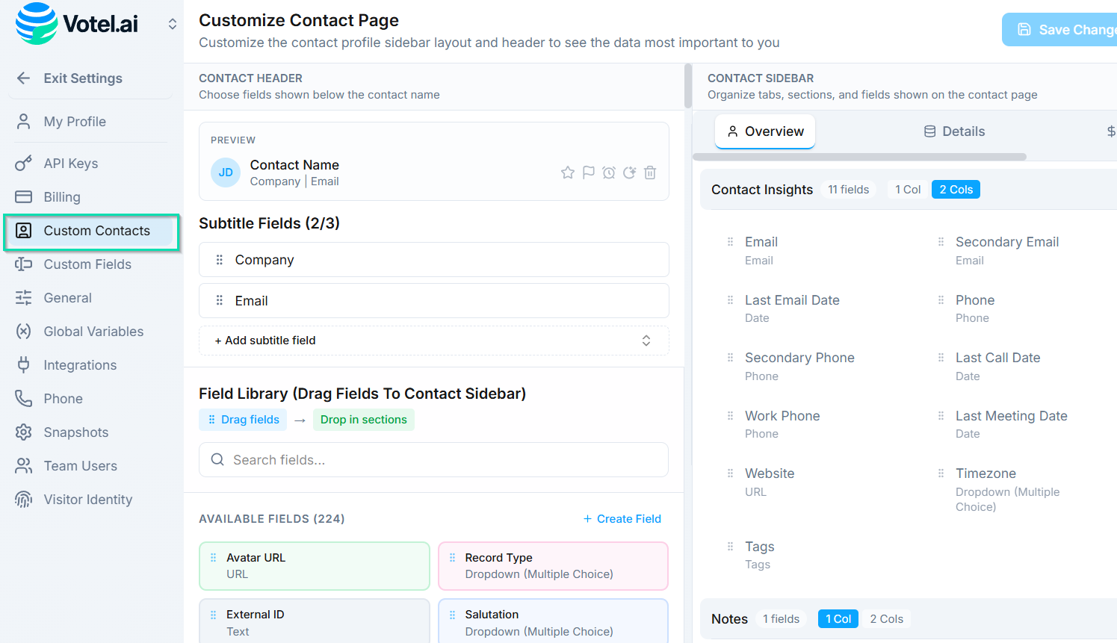The image size is (1117, 643).
Task: Click the alarm clock icon in preview
Action: coord(609,173)
